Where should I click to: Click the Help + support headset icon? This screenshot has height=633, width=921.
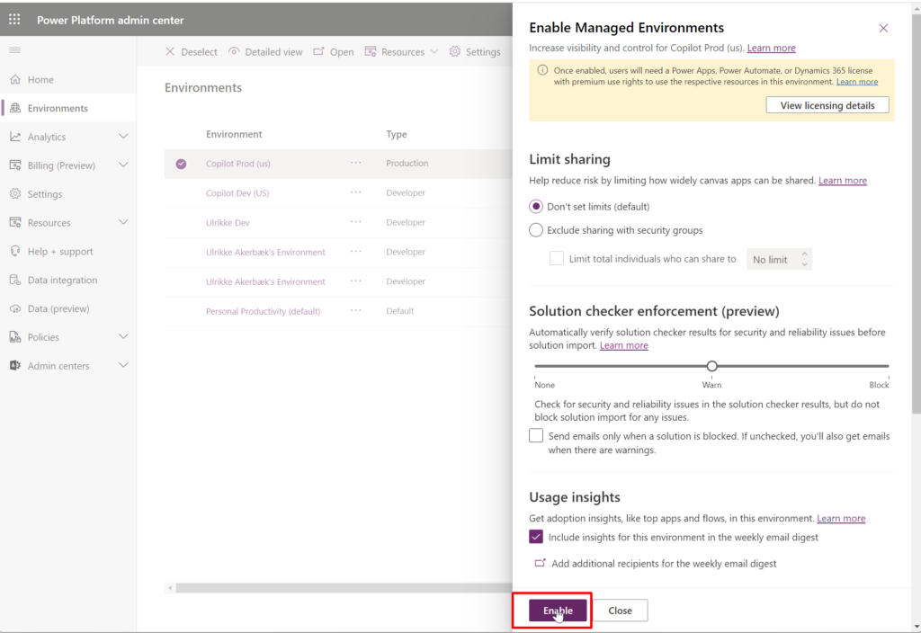point(15,252)
